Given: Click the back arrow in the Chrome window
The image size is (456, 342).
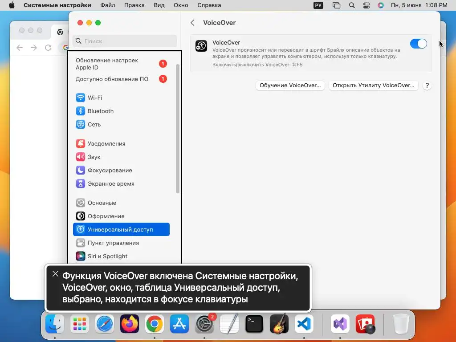Looking at the screenshot, I should point(20,47).
